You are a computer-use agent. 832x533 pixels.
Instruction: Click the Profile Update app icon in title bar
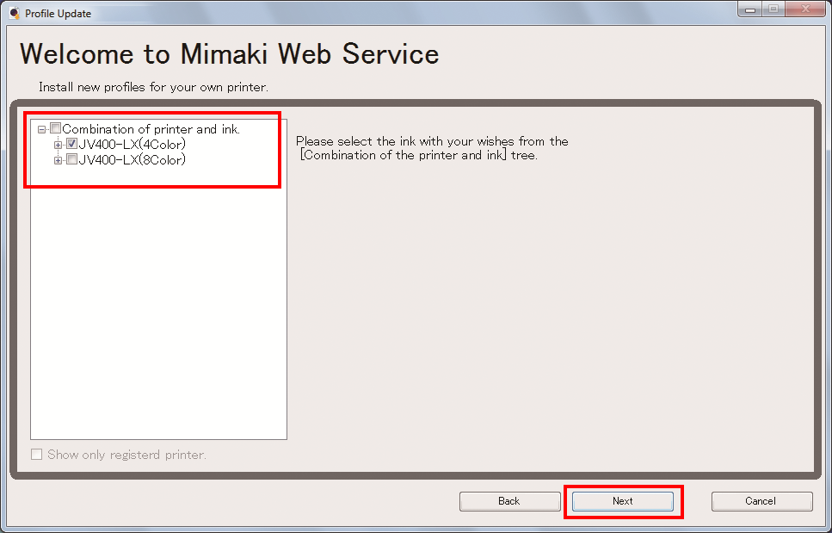coord(14,13)
